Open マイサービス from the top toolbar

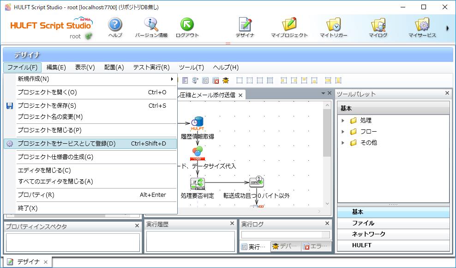422,25
